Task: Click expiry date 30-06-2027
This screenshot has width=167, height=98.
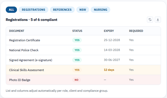Action: [112, 60]
